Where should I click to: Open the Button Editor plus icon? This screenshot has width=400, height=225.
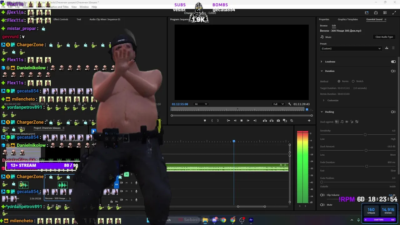(x=309, y=121)
